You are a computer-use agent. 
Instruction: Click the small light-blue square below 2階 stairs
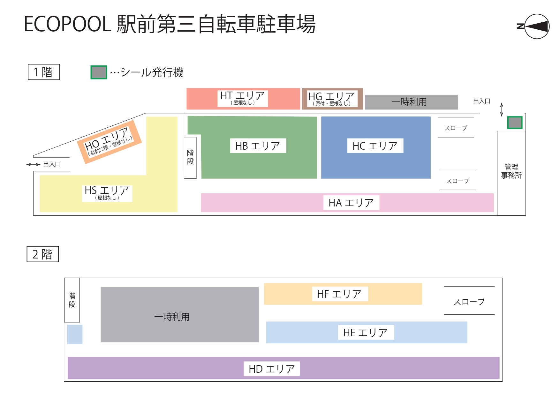click(75, 334)
